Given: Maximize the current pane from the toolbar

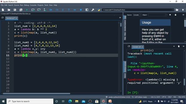Looking at the screenshot, I should (x=87, y=10).
